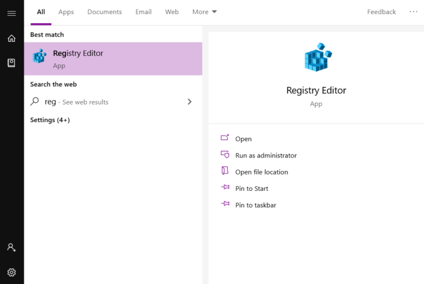Switch to the Documents tab

104,12
